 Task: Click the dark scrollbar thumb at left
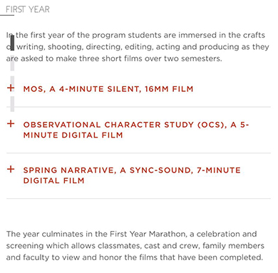(x=12, y=43)
